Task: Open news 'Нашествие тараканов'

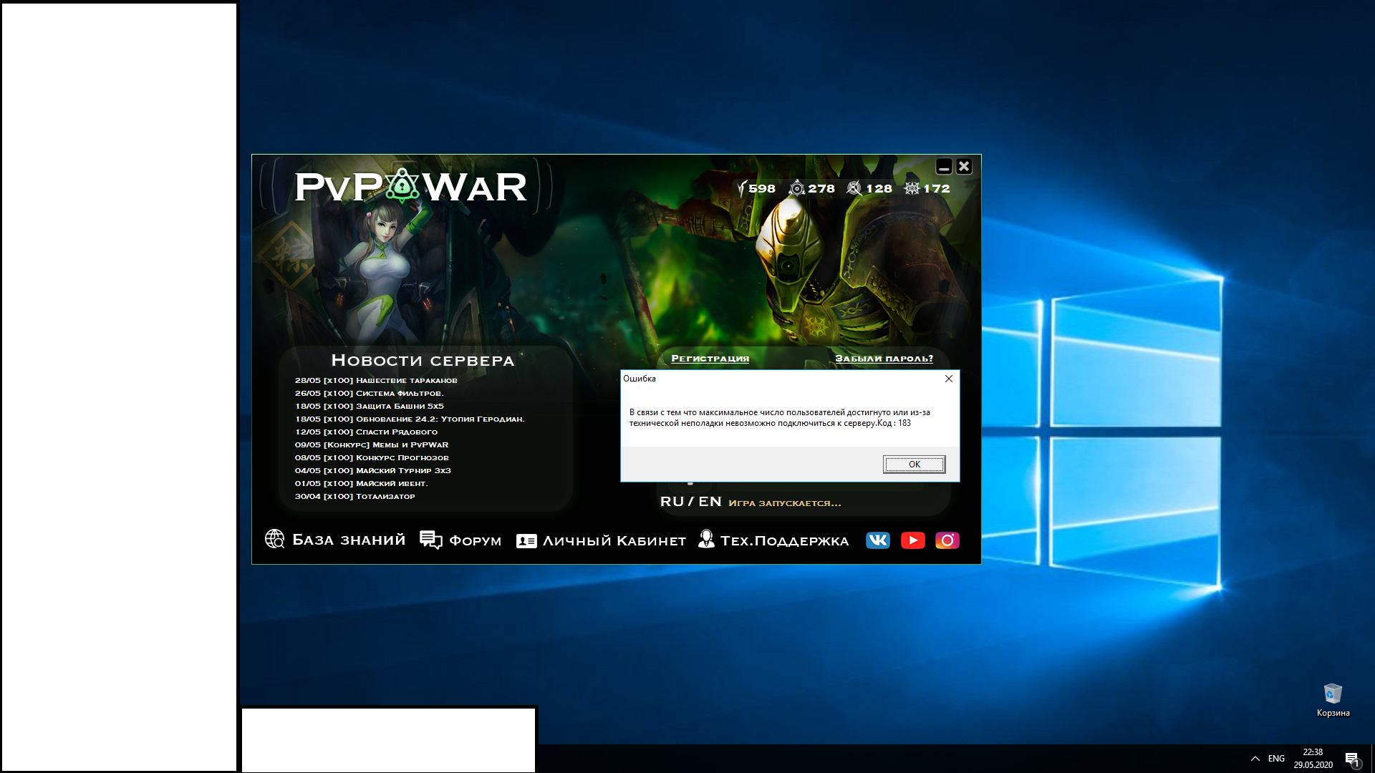Action: coord(376,381)
